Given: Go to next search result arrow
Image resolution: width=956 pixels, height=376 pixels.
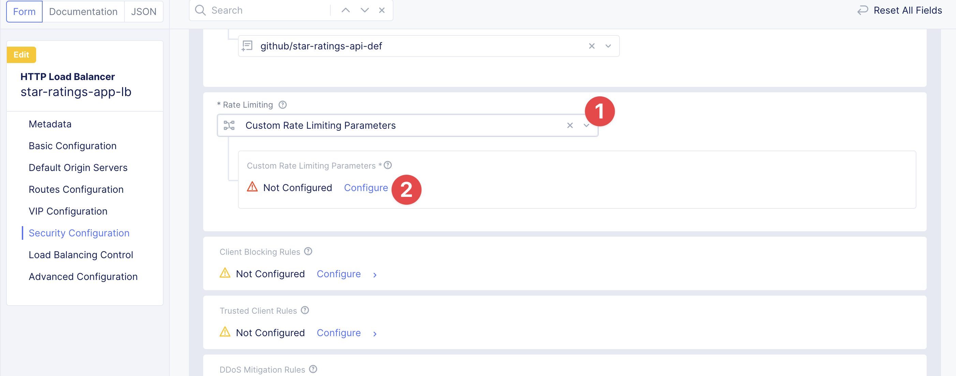Looking at the screenshot, I should [364, 10].
